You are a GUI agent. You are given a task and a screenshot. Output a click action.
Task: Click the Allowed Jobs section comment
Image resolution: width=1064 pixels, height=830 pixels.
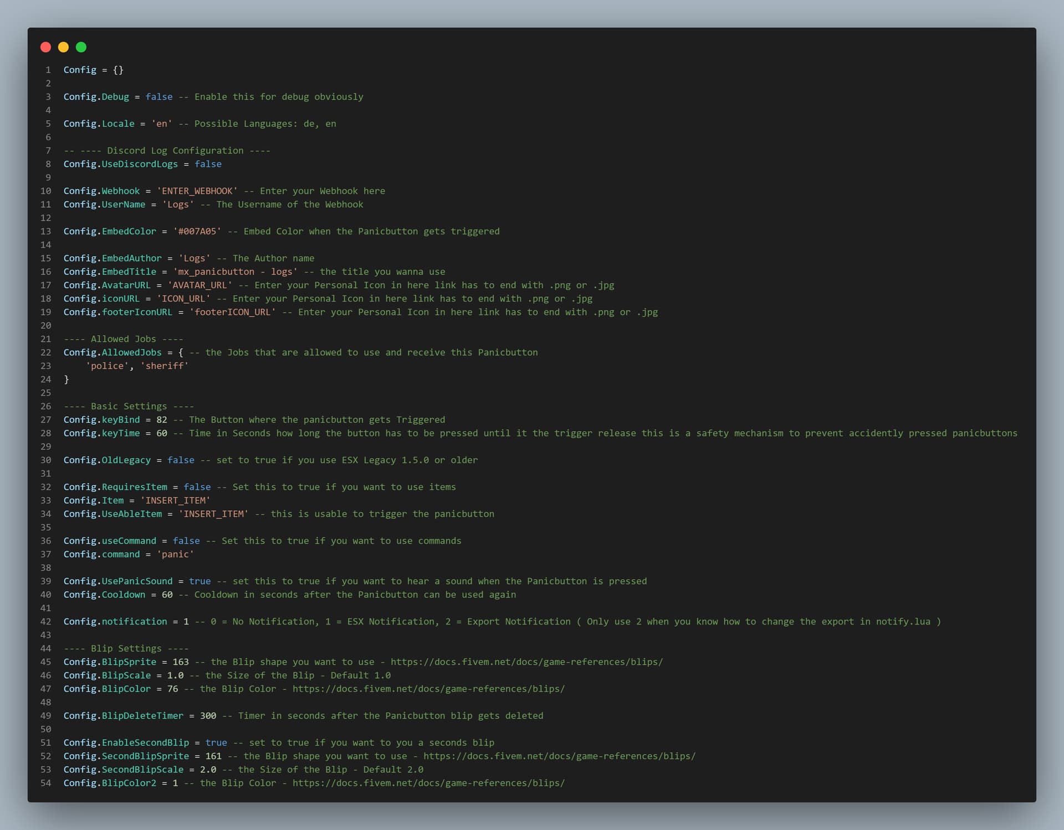(x=123, y=339)
